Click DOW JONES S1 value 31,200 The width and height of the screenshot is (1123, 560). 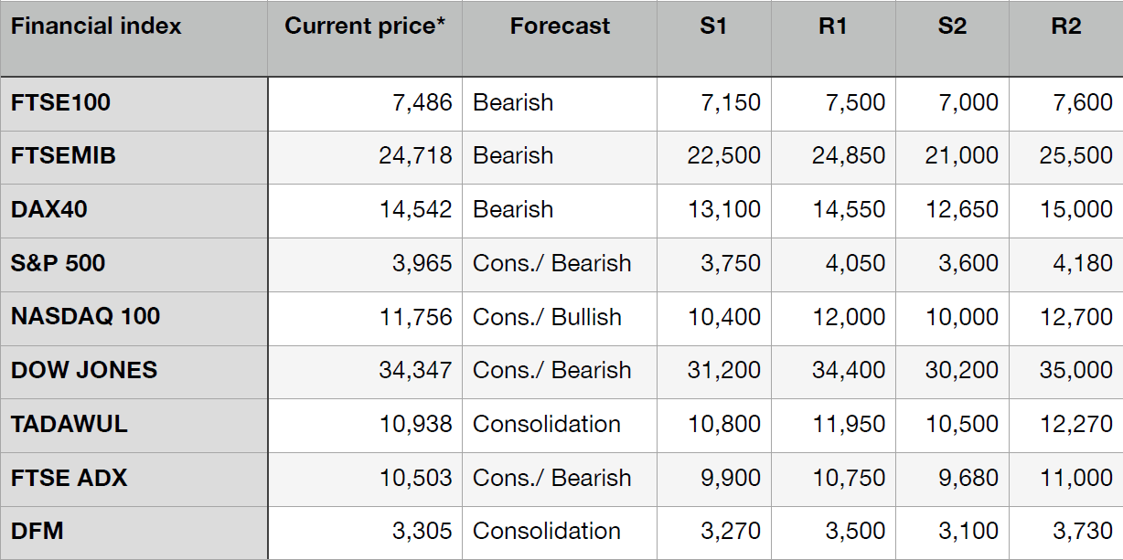tap(724, 370)
